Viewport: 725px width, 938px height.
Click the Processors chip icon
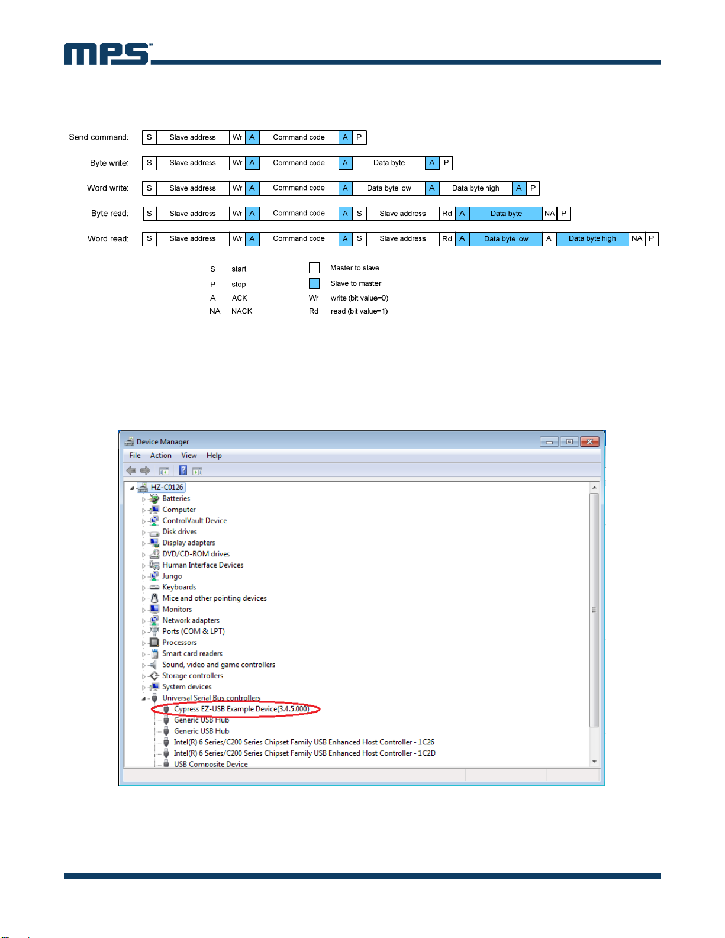click(x=154, y=642)
